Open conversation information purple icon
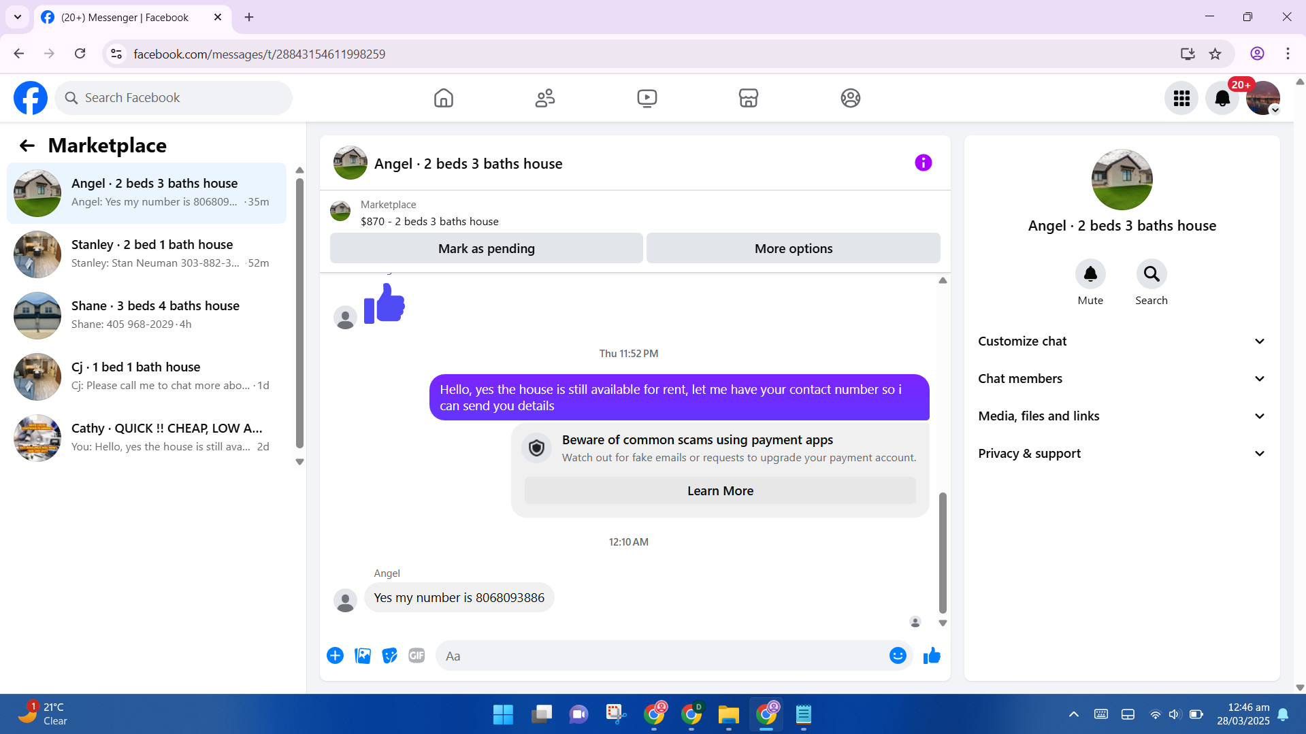1306x734 pixels. click(x=924, y=163)
